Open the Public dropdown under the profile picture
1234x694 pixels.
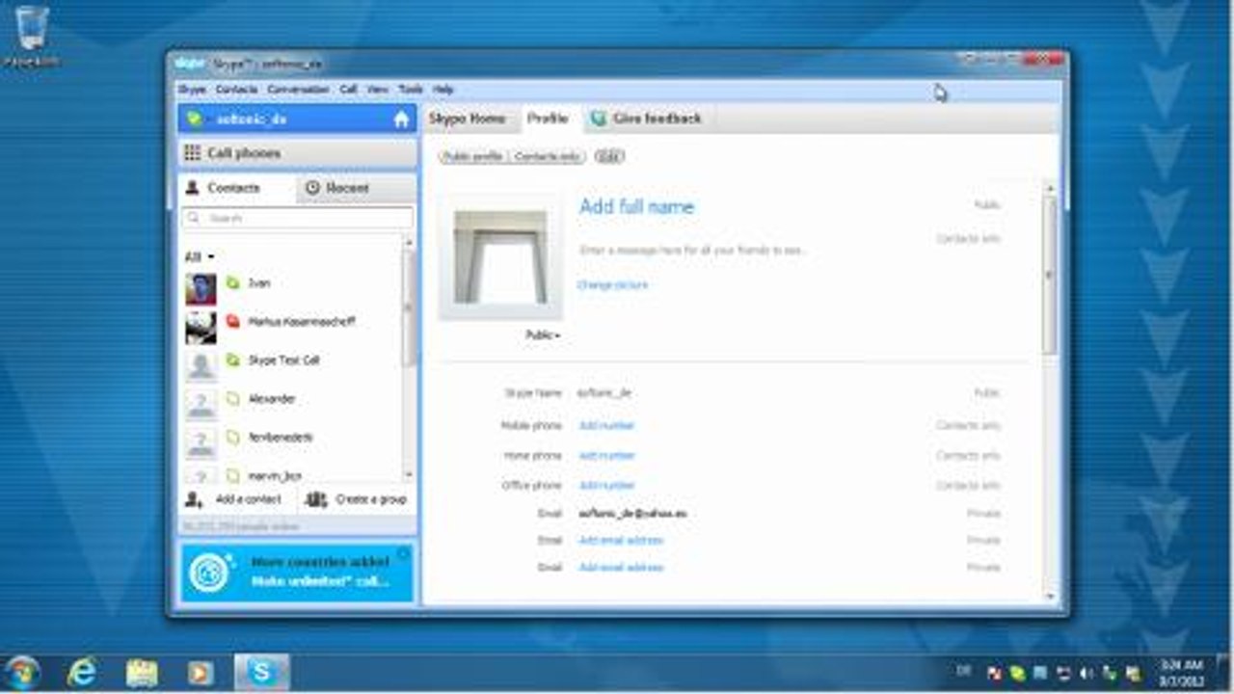click(x=543, y=335)
